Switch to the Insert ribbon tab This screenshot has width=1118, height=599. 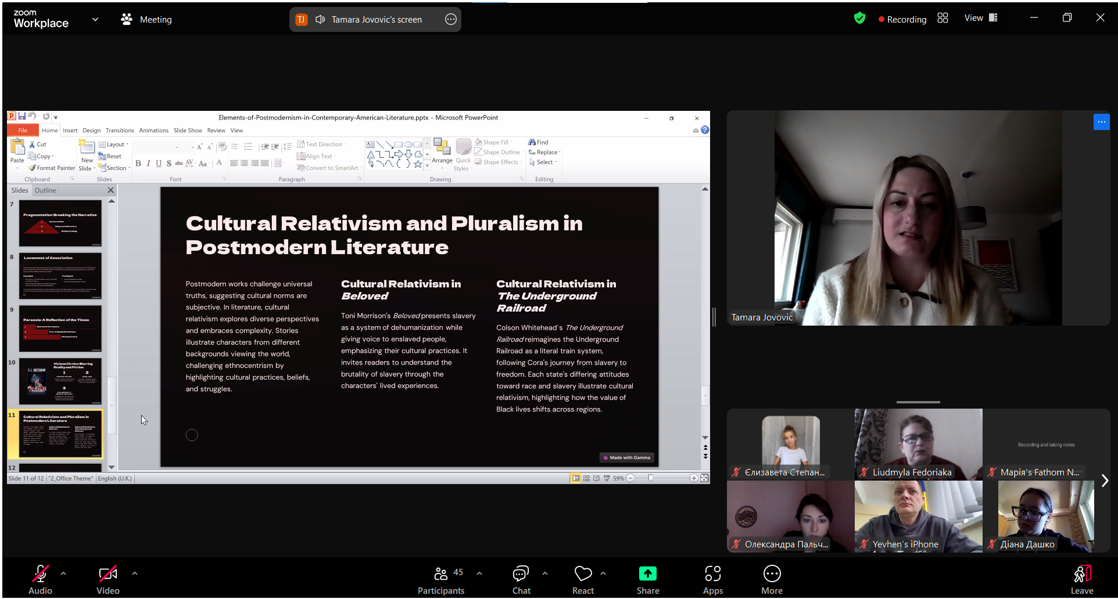70,131
